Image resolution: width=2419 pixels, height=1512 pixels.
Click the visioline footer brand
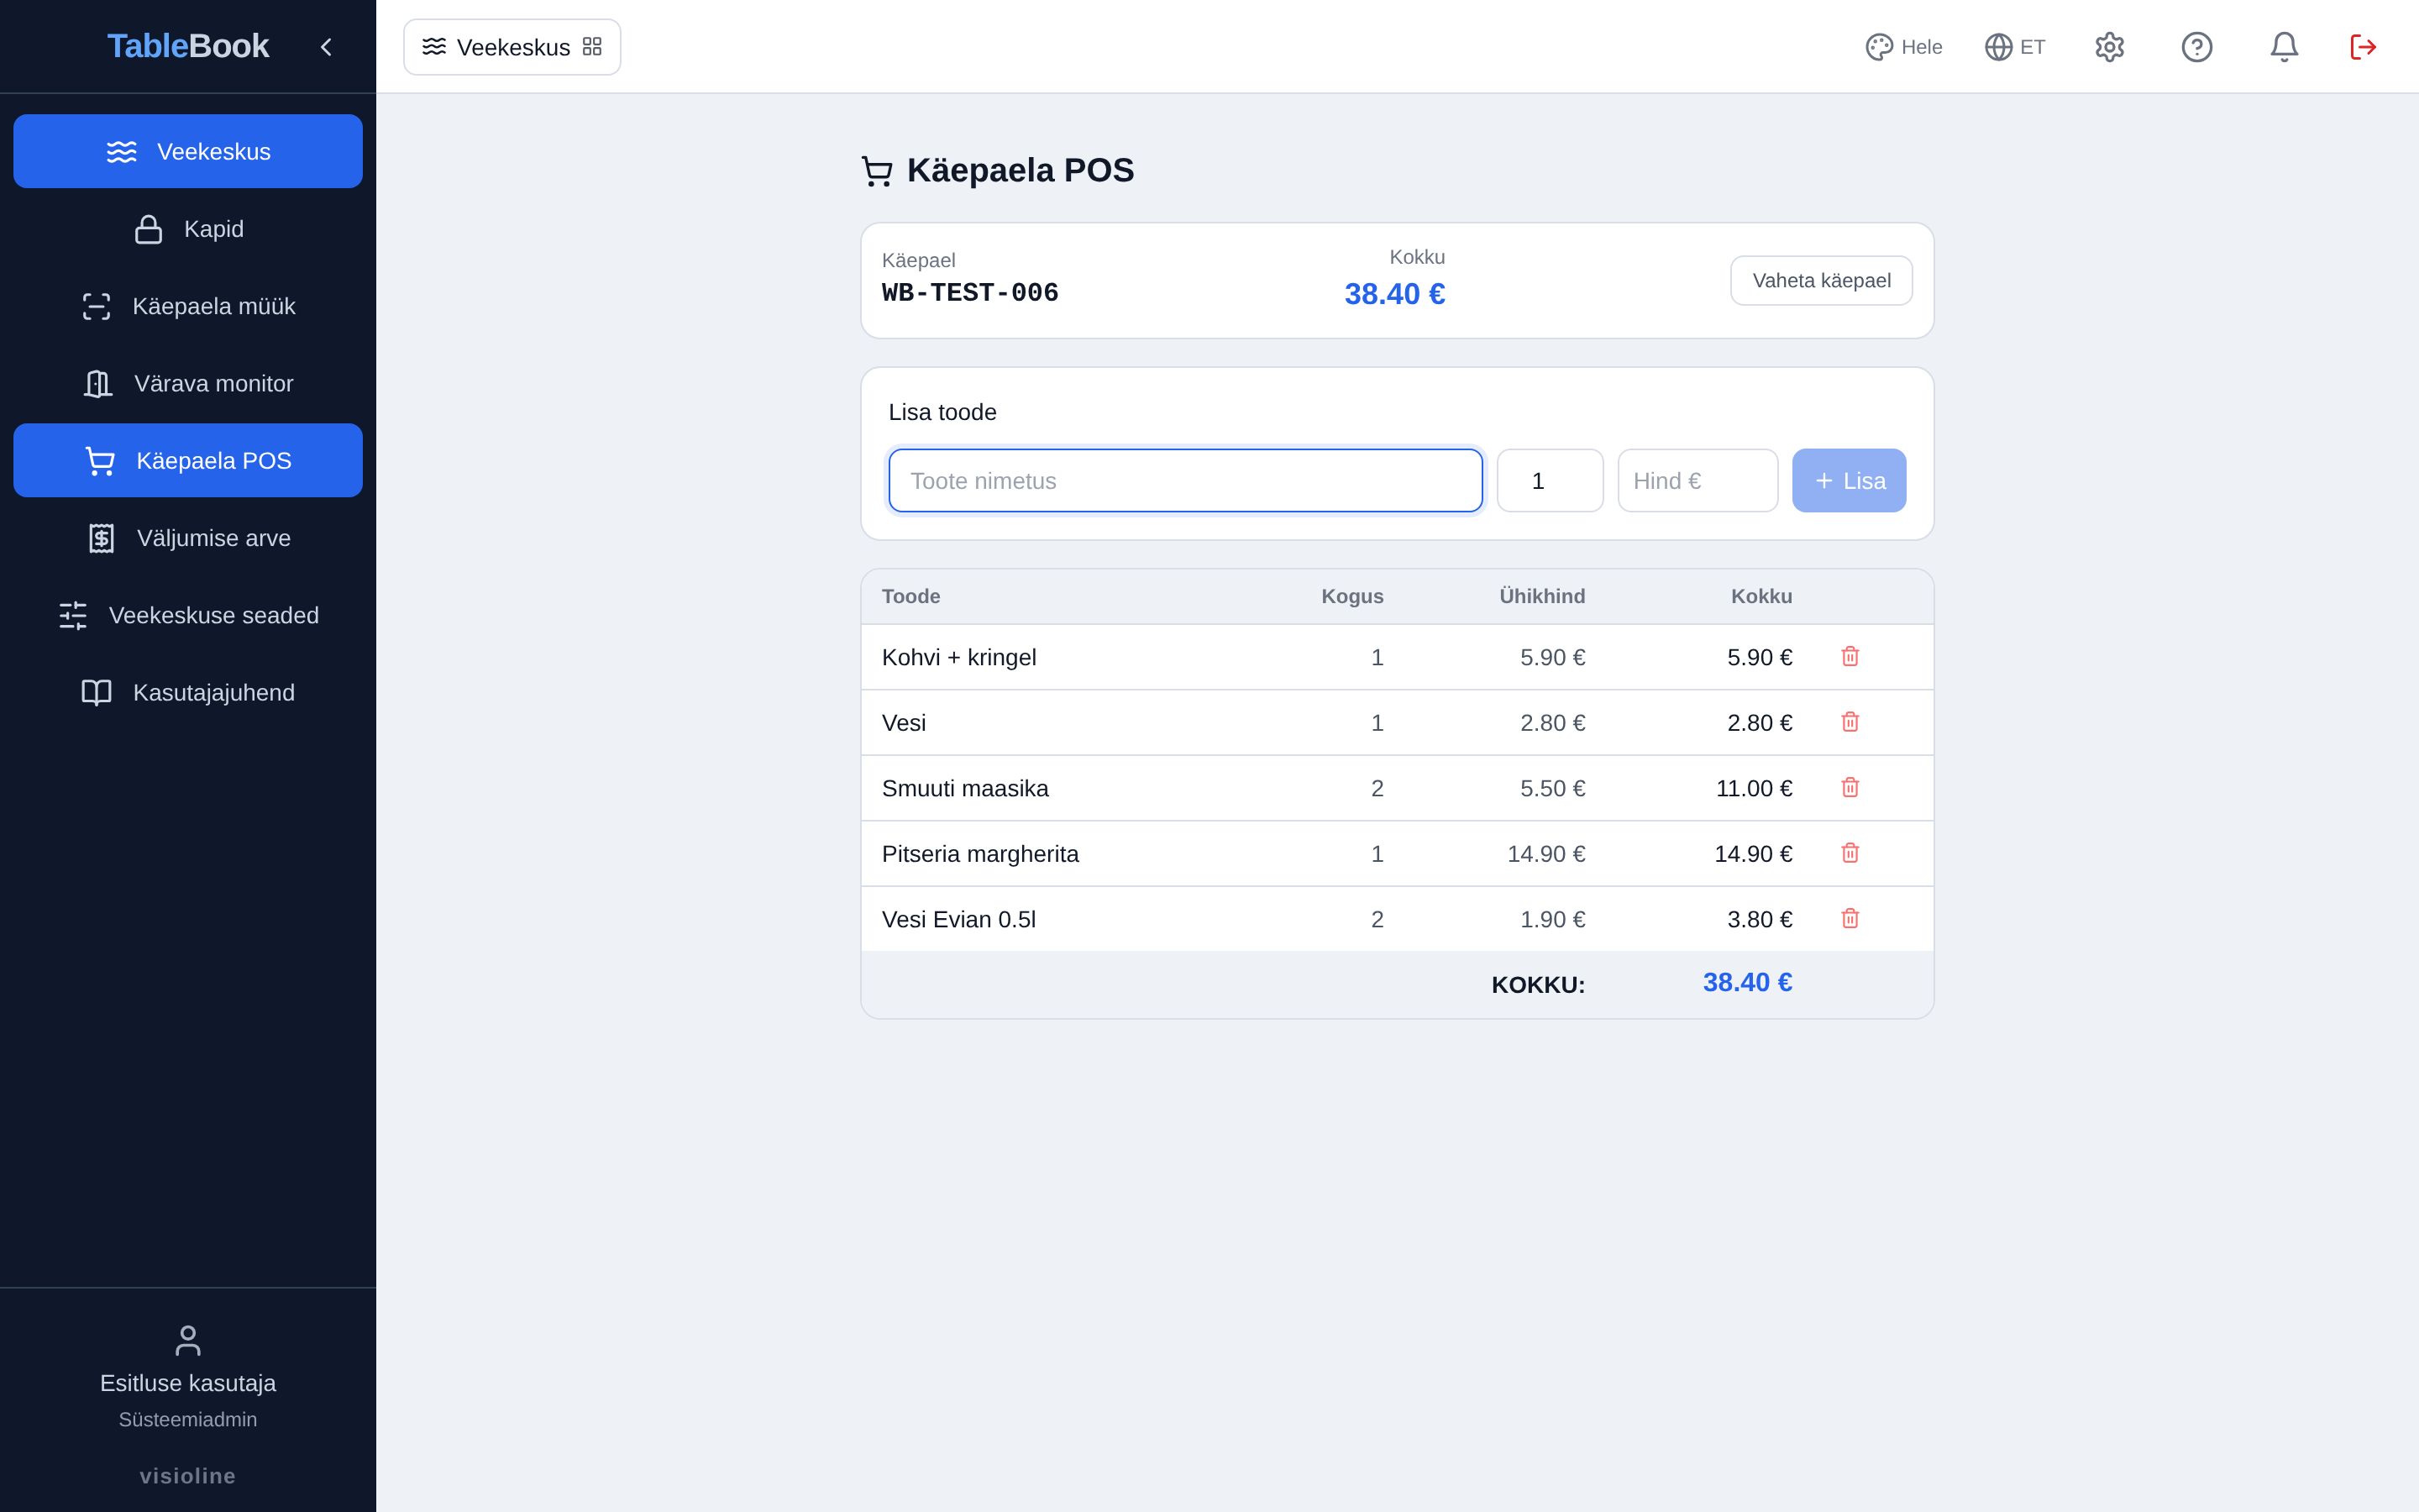tap(188, 1476)
